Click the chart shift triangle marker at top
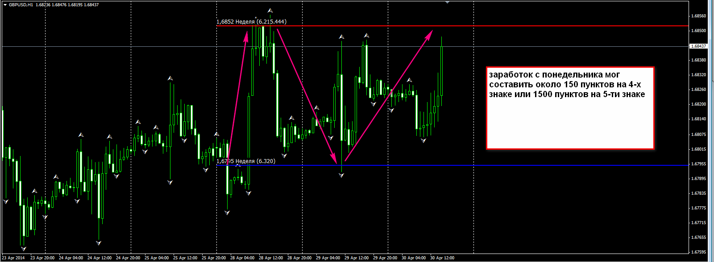This screenshot has width=714, height=262. pos(448,2)
